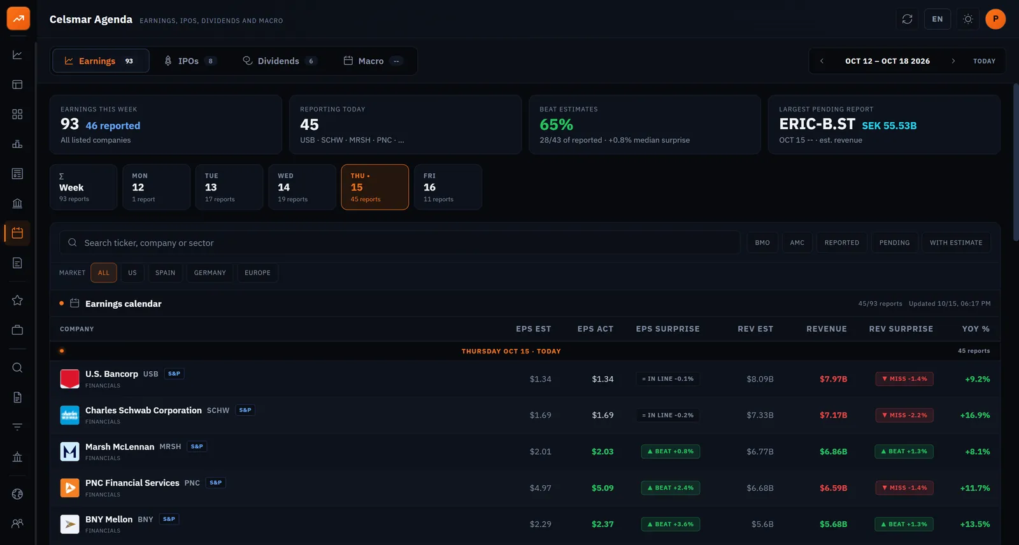
Task: Open the panel layout icon in sidebar
Action: [x=17, y=85]
